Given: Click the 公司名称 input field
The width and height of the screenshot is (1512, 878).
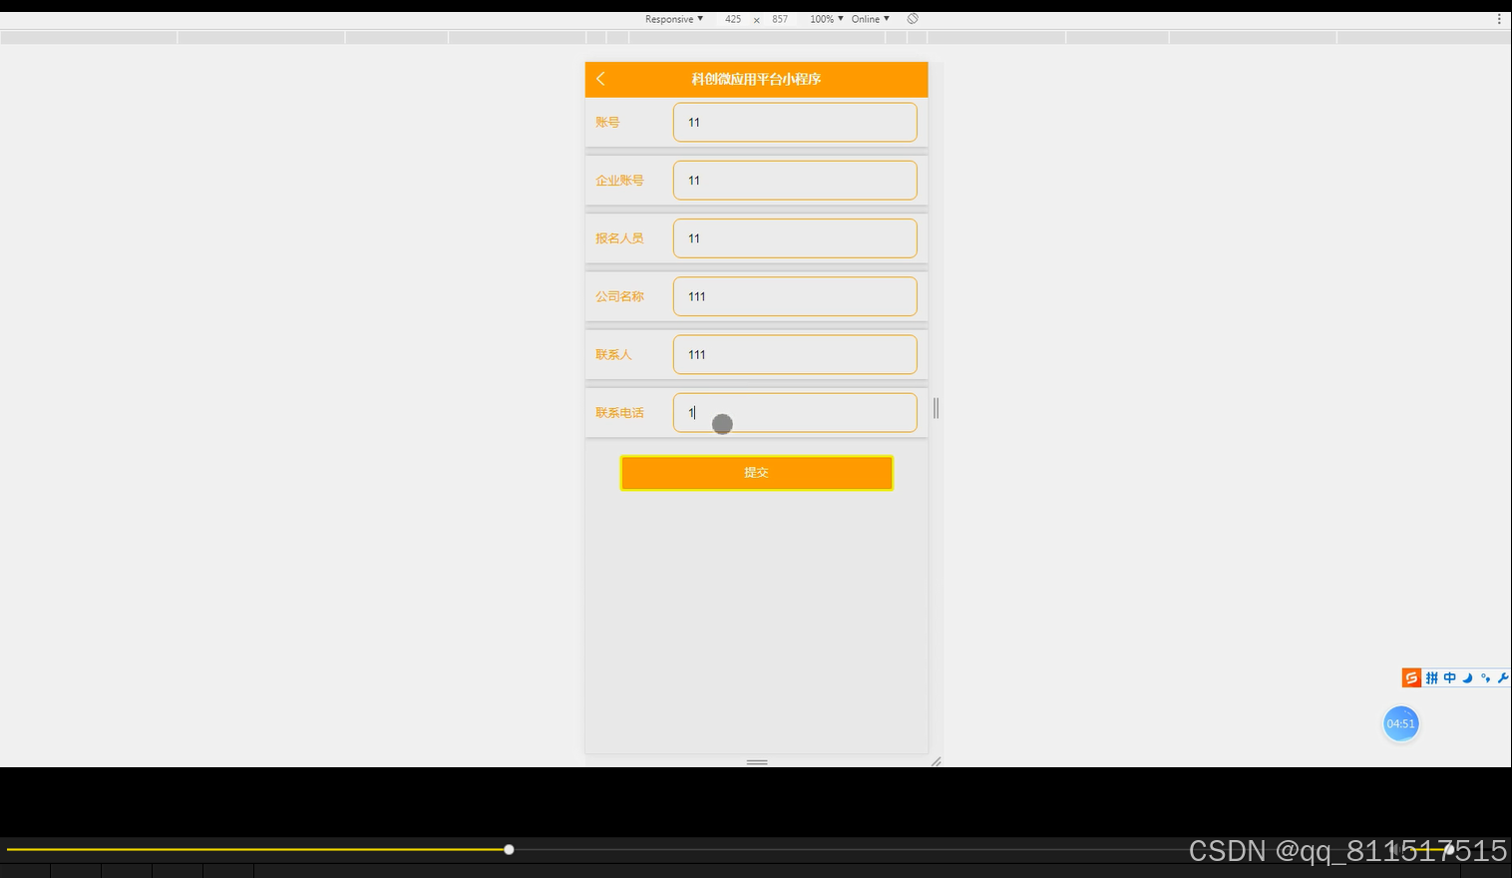Looking at the screenshot, I should click(795, 296).
